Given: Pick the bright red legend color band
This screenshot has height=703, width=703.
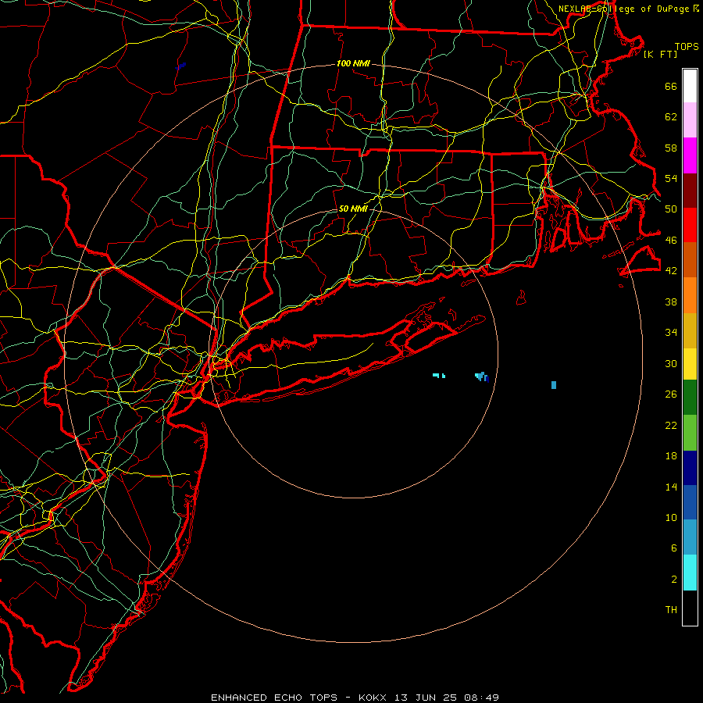Looking at the screenshot, I should point(690,225).
